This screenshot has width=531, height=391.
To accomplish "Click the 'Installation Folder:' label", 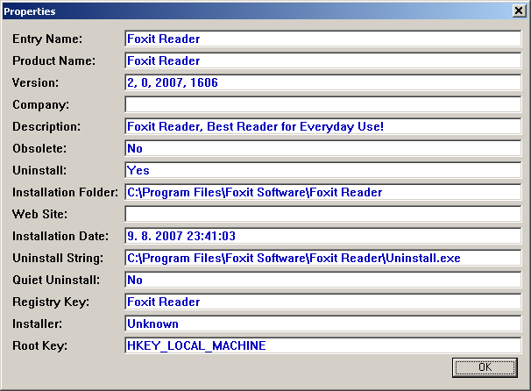I will [x=65, y=192].
